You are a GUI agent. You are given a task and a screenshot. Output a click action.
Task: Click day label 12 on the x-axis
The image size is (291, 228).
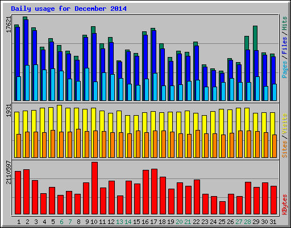[x=111, y=222]
